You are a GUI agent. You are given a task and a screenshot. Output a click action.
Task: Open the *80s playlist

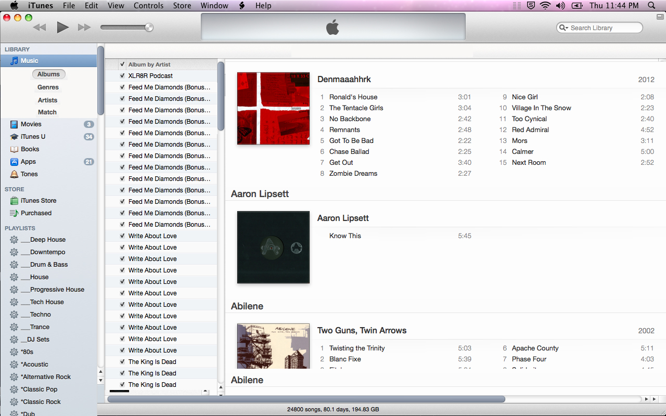pos(27,352)
